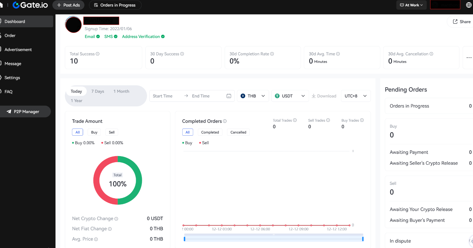Click info icon next to Total Success
The height and width of the screenshot is (248, 473).
point(98,54)
